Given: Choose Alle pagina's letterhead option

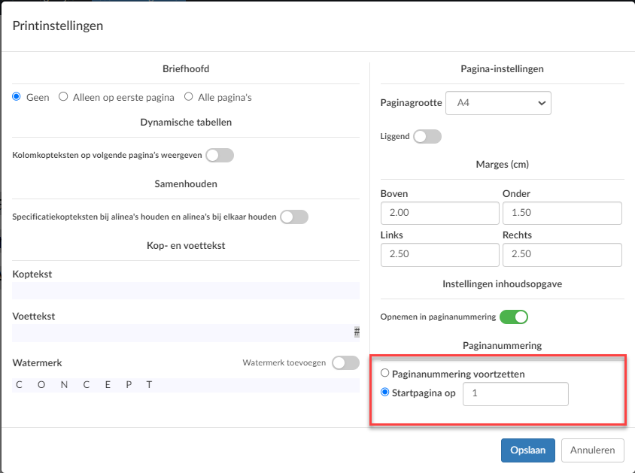Looking at the screenshot, I should pyautogui.click(x=188, y=97).
